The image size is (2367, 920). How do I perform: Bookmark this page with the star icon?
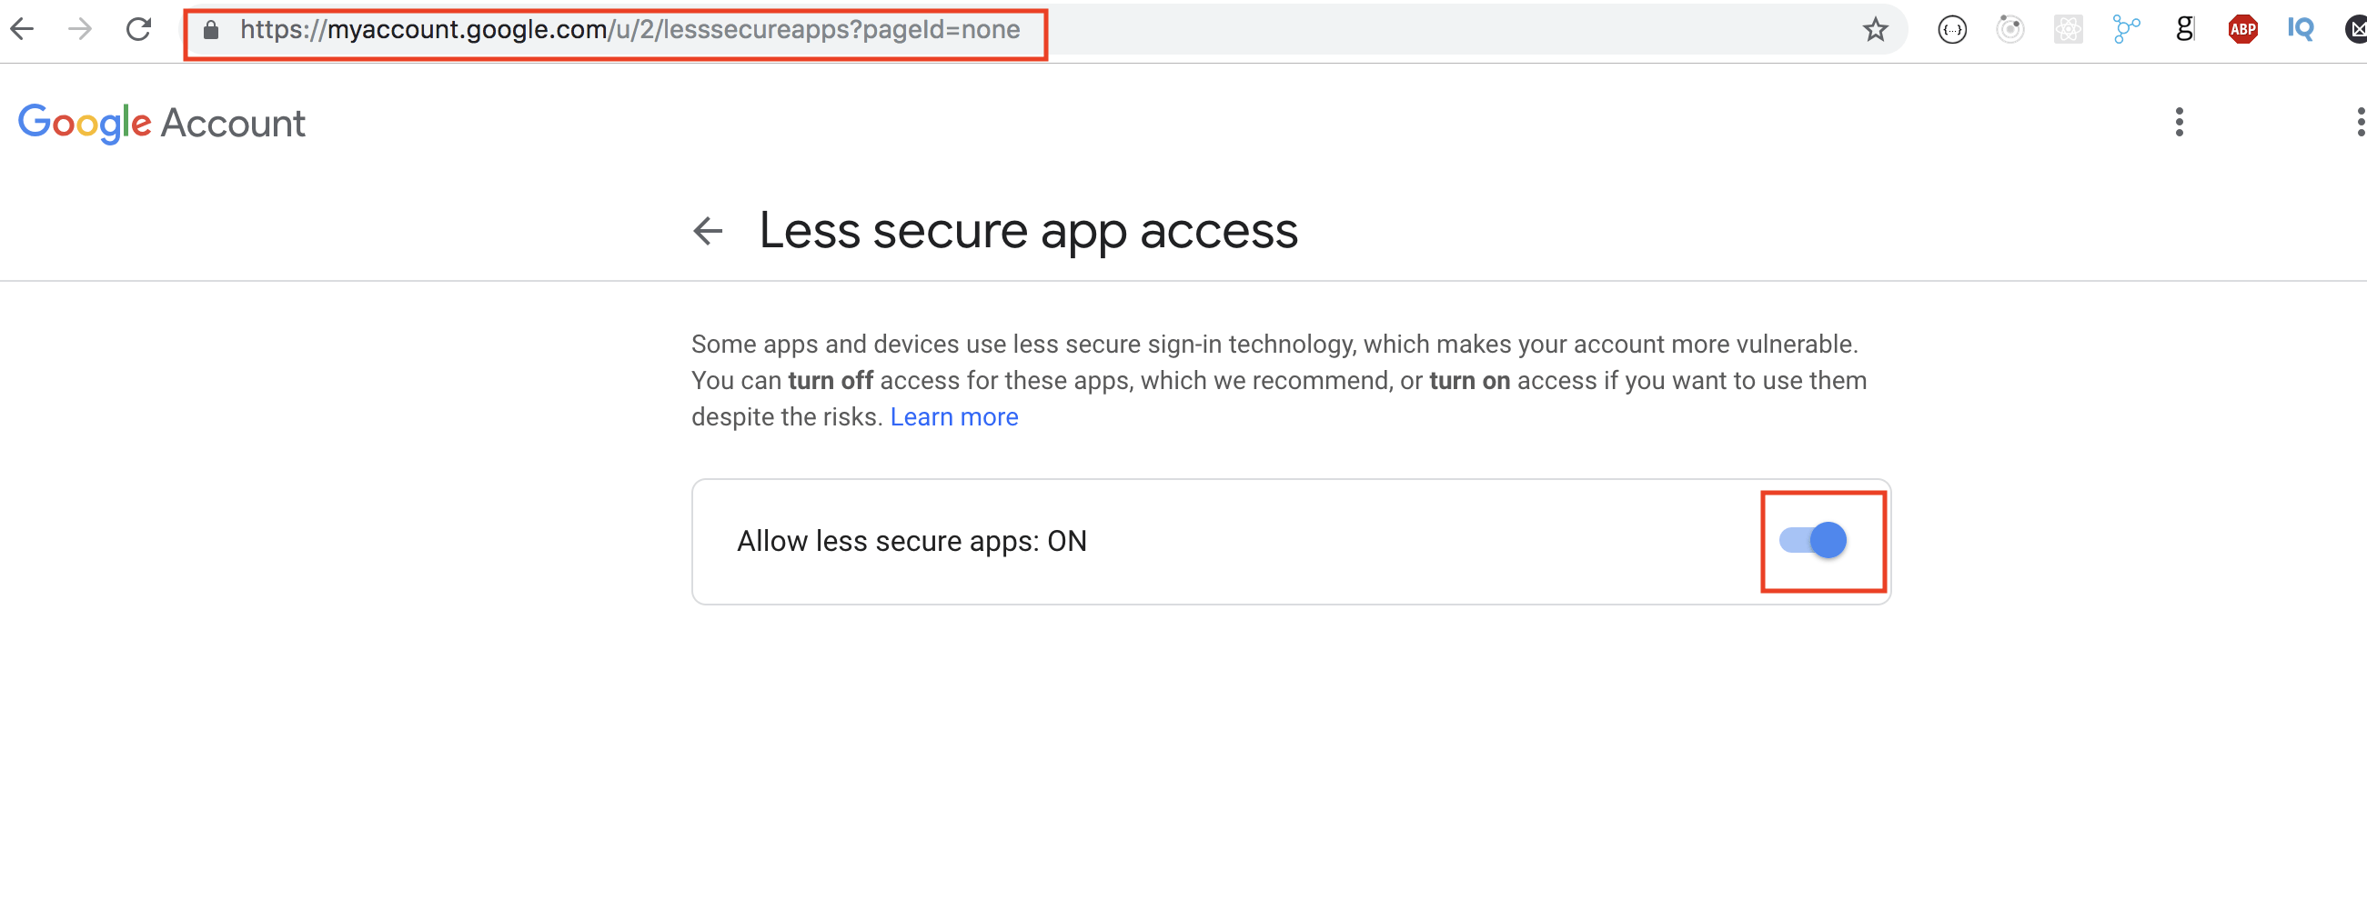click(1876, 30)
